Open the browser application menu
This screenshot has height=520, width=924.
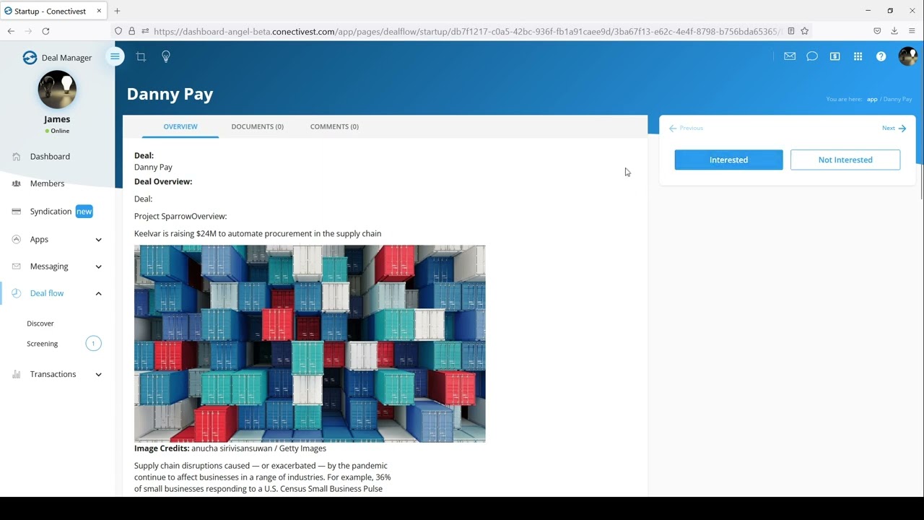(x=912, y=31)
